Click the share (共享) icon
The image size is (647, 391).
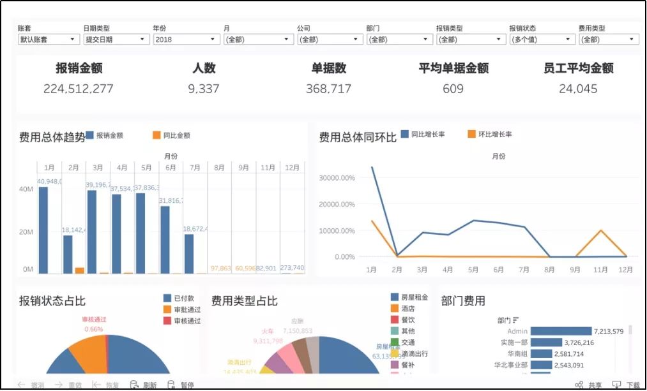(x=579, y=385)
